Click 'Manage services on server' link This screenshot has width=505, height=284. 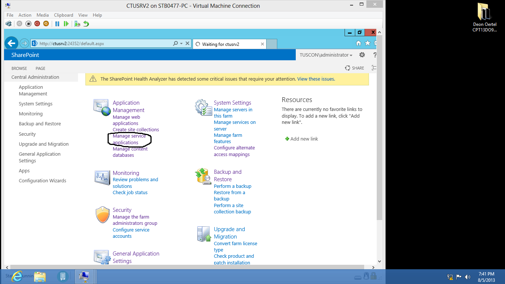(x=235, y=125)
